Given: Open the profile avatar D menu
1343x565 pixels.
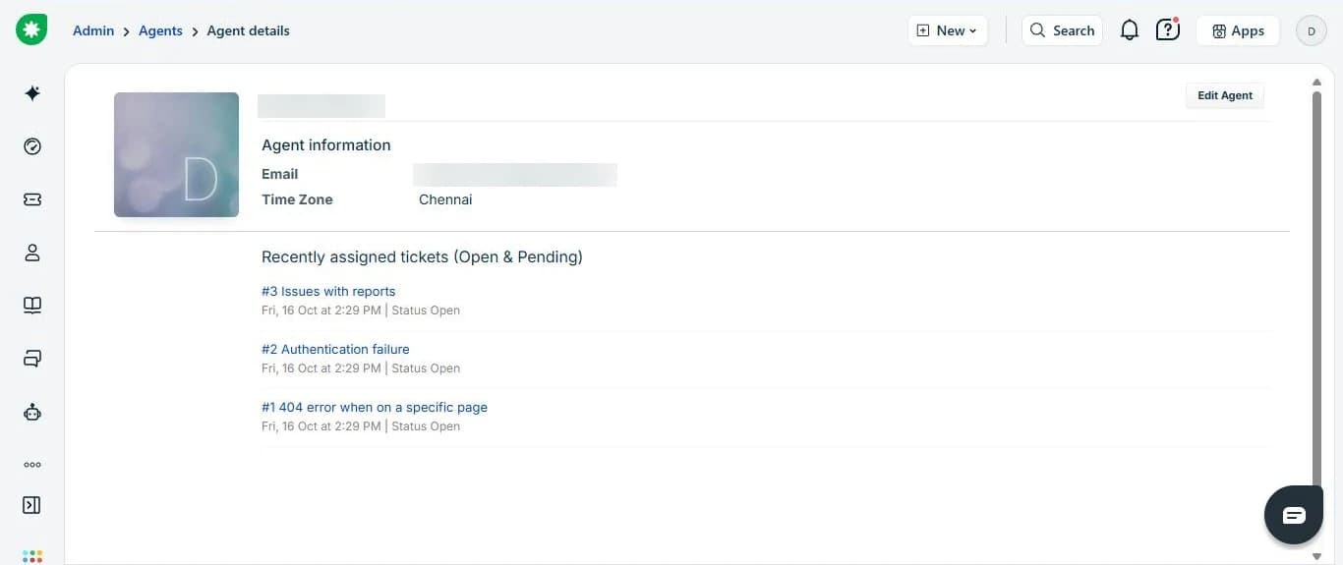Looking at the screenshot, I should coord(1312,30).
